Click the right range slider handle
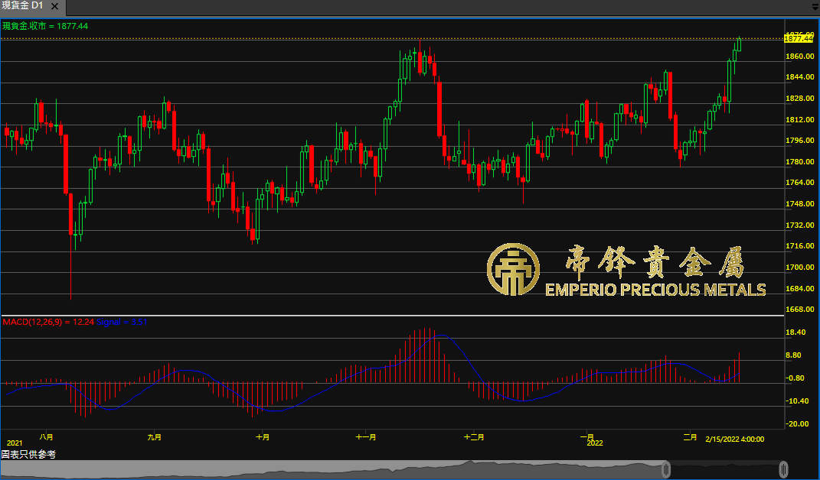 click(783, 469)
